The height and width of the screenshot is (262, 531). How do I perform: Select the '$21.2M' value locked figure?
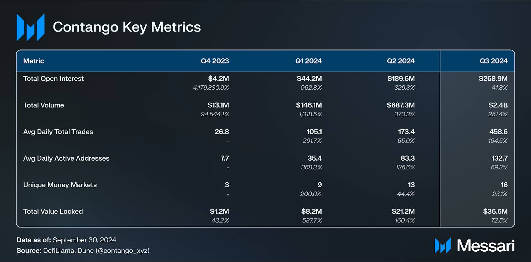tap(403, 212)
